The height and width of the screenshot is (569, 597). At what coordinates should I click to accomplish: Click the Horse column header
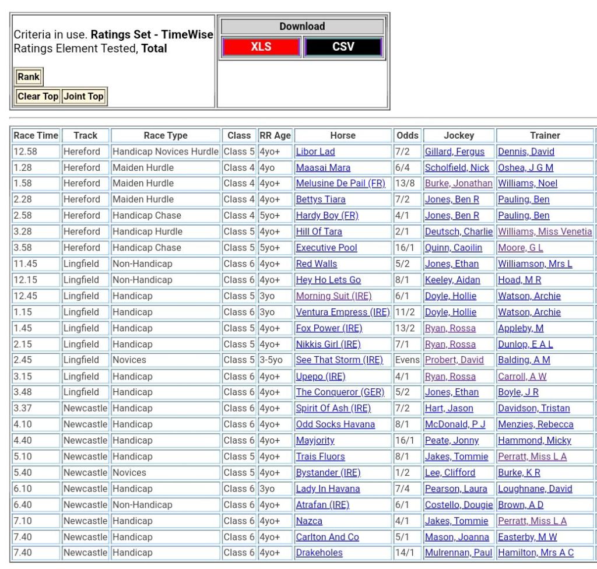[342, 135]
